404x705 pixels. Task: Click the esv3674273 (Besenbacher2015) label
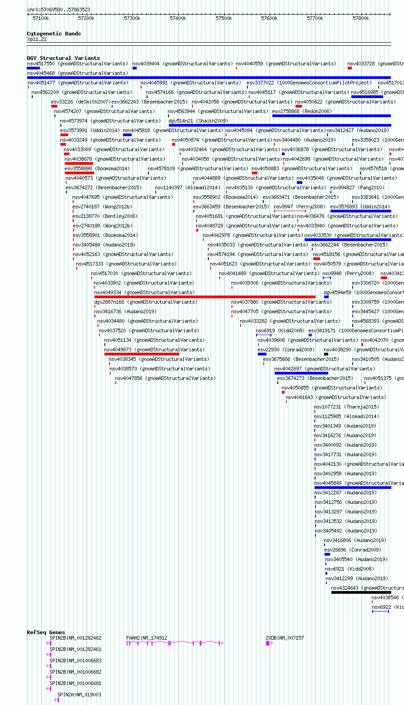point(315,378)
